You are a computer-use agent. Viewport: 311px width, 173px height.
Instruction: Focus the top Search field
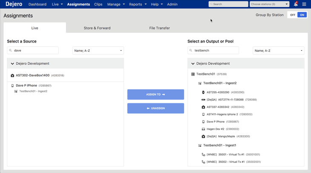point(228,4)
